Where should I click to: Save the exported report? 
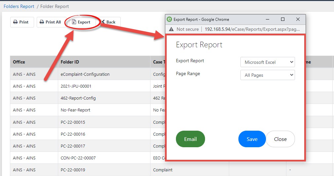[x=252, y=139]
